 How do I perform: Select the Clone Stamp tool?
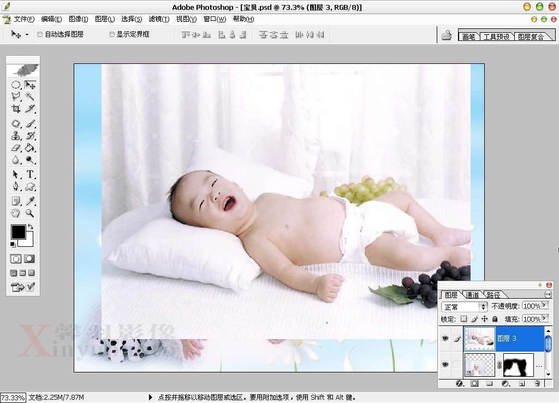point(16,135)
